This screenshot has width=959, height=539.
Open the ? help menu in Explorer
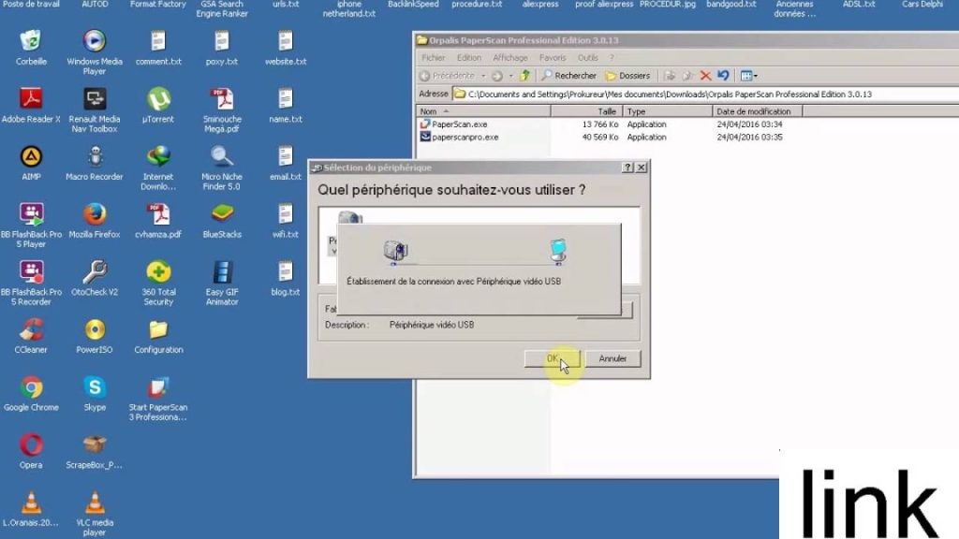[x=612, y=57]
